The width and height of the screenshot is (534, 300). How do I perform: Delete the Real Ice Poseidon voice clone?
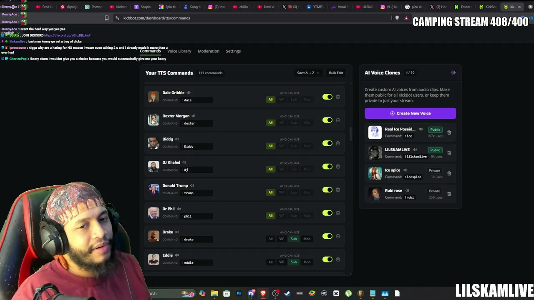click(449, 132)
